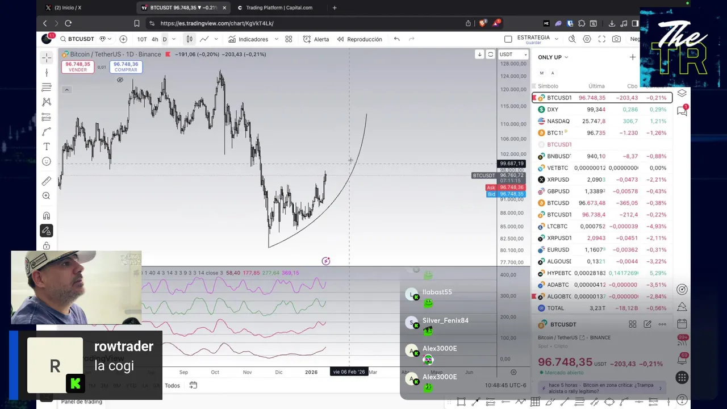727x409 pixels.
Task: Select the Todos time range
Action: click(x=172, y=386)
